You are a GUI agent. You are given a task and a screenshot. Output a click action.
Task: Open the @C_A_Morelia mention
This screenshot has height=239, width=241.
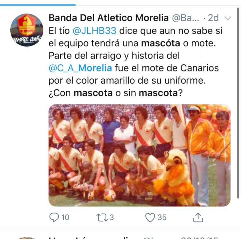80,68
